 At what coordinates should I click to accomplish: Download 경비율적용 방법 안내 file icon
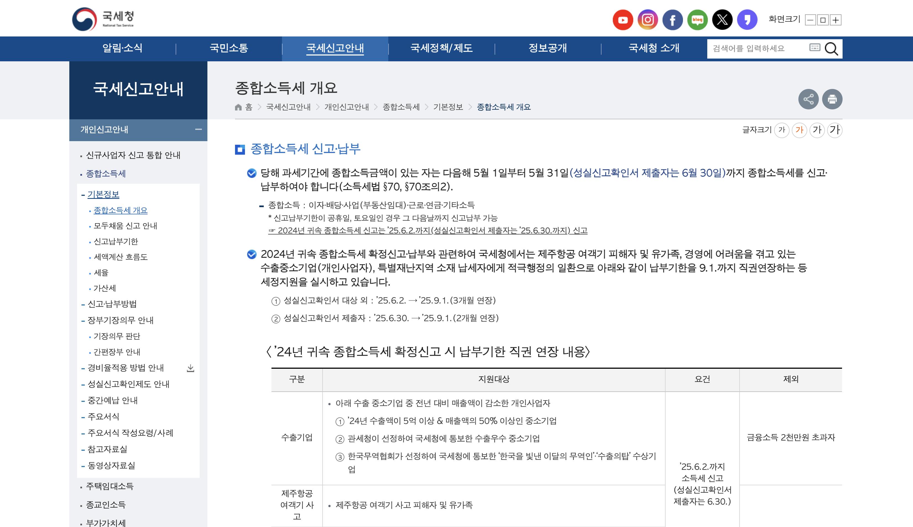[x=190, y=368]
